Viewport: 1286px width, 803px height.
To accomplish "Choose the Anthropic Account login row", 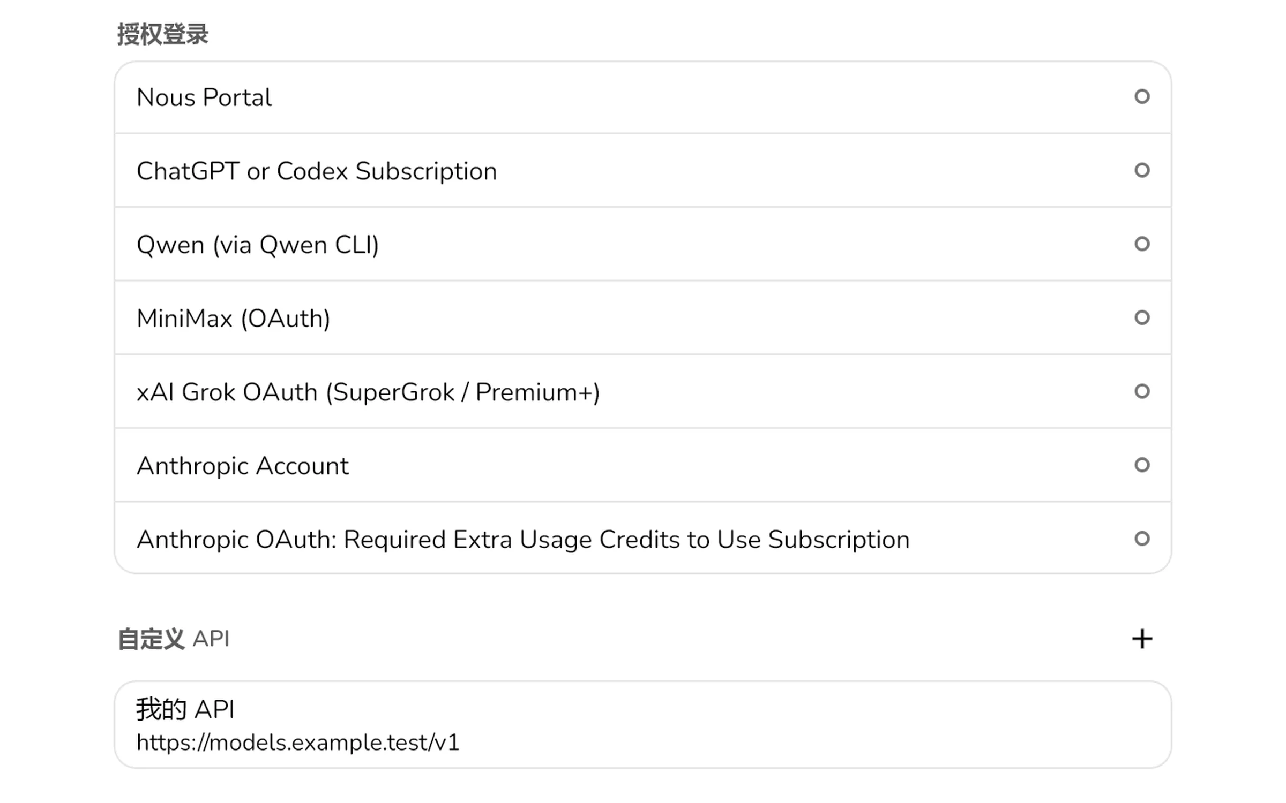I will coord(643,465).
